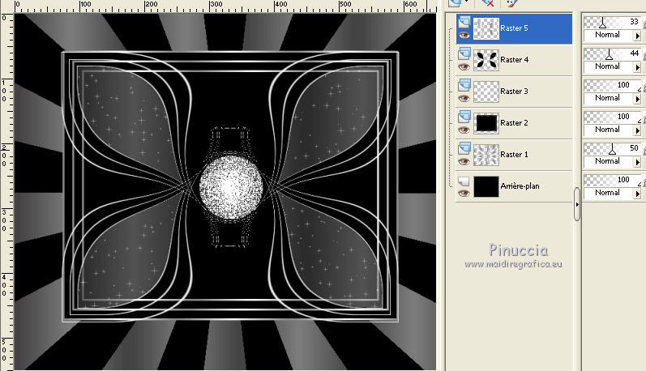Click the layer type icon of Raster 3

click(x=464, y=85)
